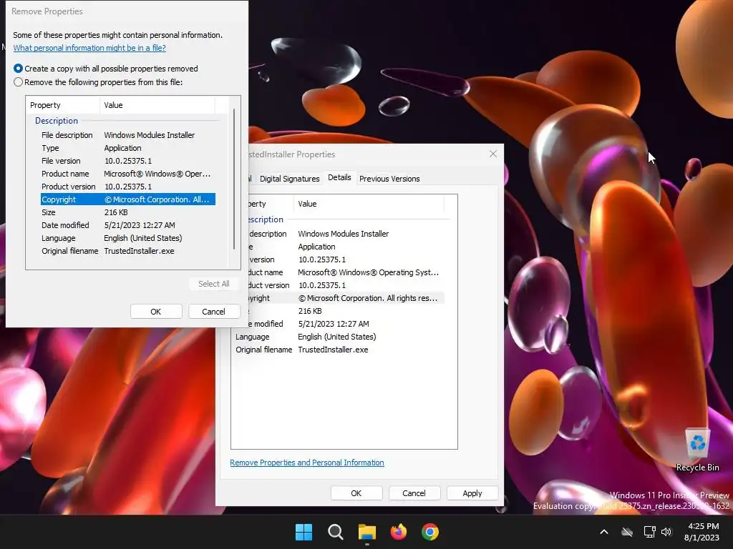Open the clock and date flyout
Image resolution: width=733 pixels, height=549 pixels.
point(703,532)
